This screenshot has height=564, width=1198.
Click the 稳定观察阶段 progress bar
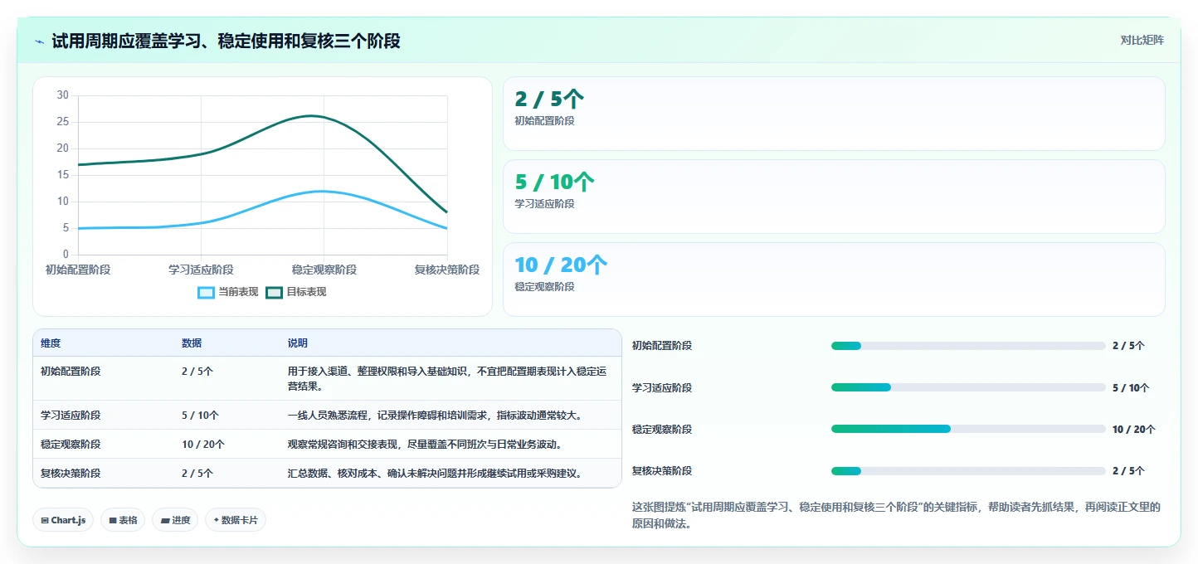pos(968,429)
